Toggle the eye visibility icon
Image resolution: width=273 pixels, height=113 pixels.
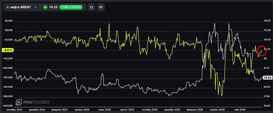click(x=101, y=7)
